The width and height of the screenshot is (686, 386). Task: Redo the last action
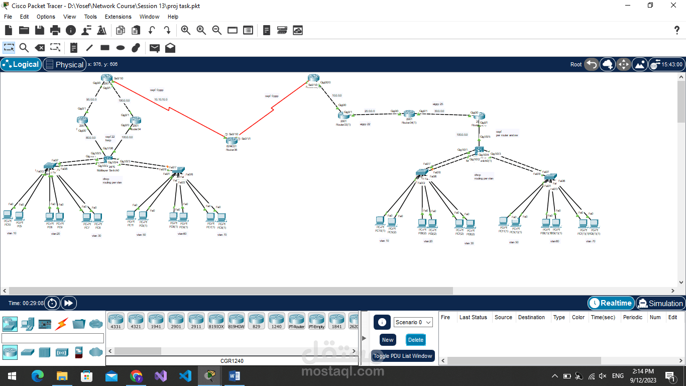pyautogui.click(x=167, y=30)
